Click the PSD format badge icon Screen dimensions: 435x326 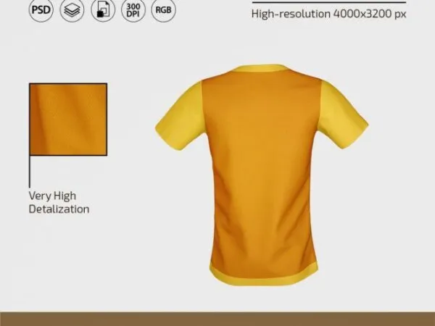click(x=41, y=10)
